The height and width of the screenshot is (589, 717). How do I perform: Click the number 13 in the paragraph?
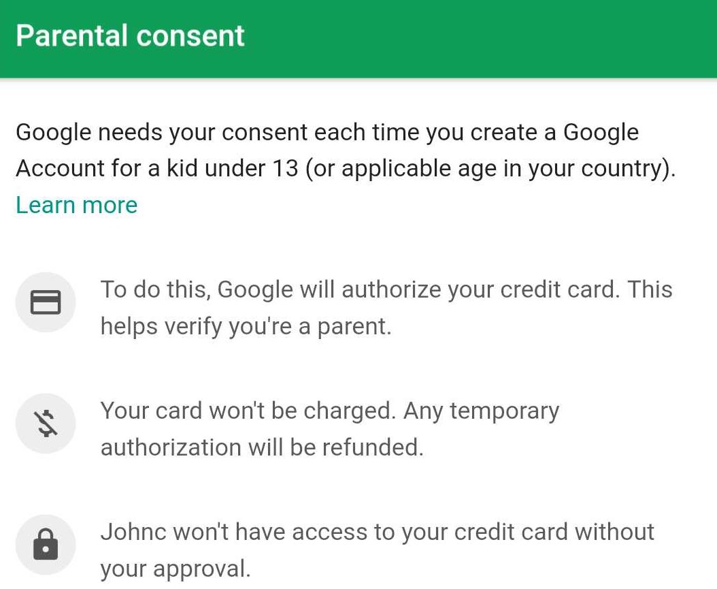(281, 168)
